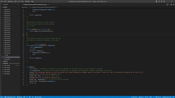Click the gear icon in editor toolbar
Viewport: 175px width, 98px height.
(171, 5)
